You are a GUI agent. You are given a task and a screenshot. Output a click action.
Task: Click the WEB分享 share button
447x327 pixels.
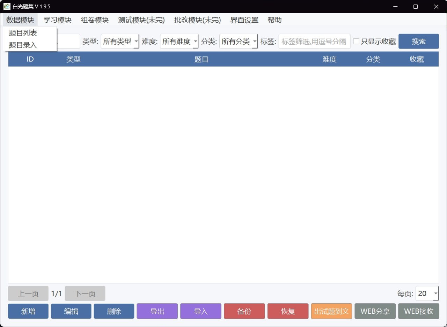pos(375,311)
